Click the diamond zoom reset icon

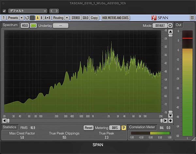point(171,121)
